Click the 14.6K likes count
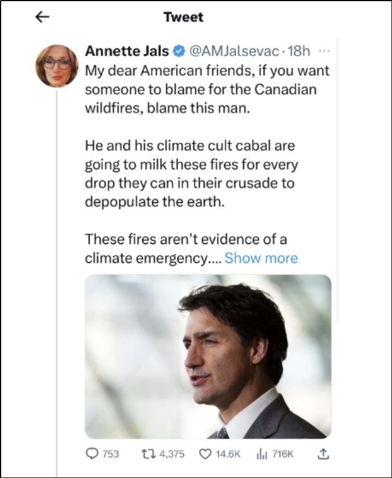Screen dimensions: 392x478 click(x=229, y=454)
